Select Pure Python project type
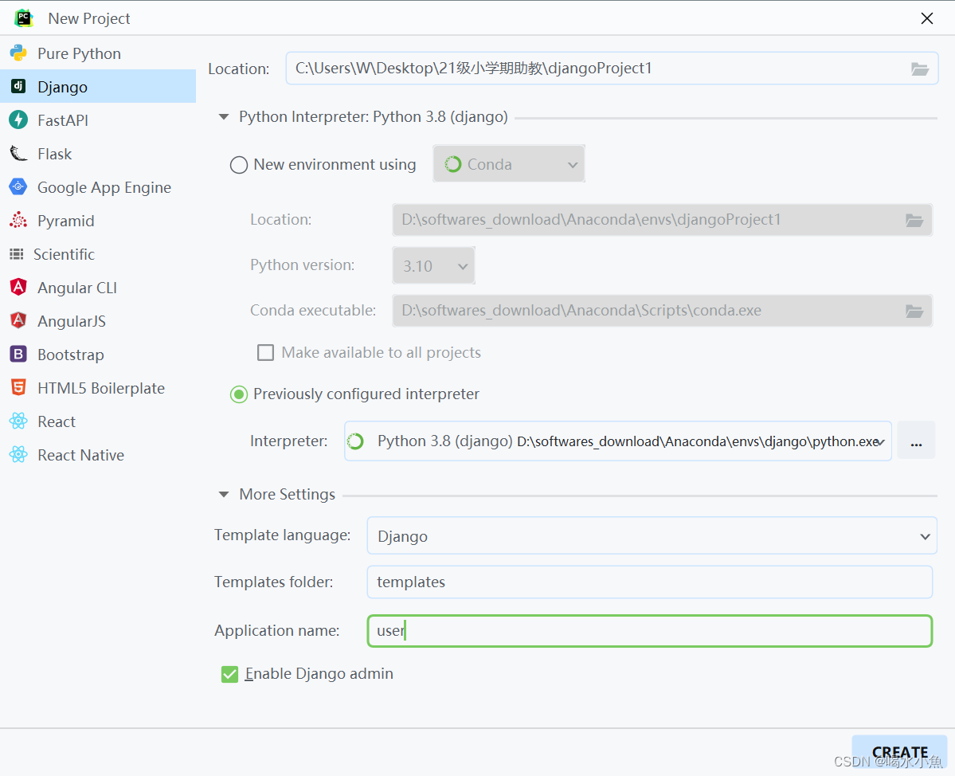 coord(97,53)
